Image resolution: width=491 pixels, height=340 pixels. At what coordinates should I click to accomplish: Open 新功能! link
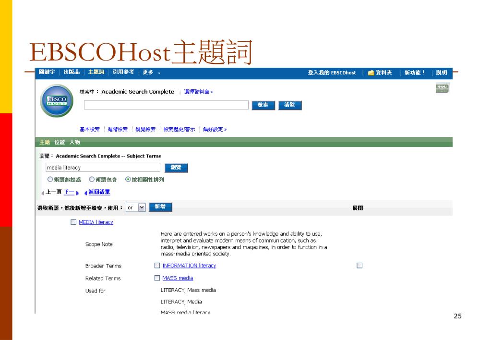pos(414,73)
